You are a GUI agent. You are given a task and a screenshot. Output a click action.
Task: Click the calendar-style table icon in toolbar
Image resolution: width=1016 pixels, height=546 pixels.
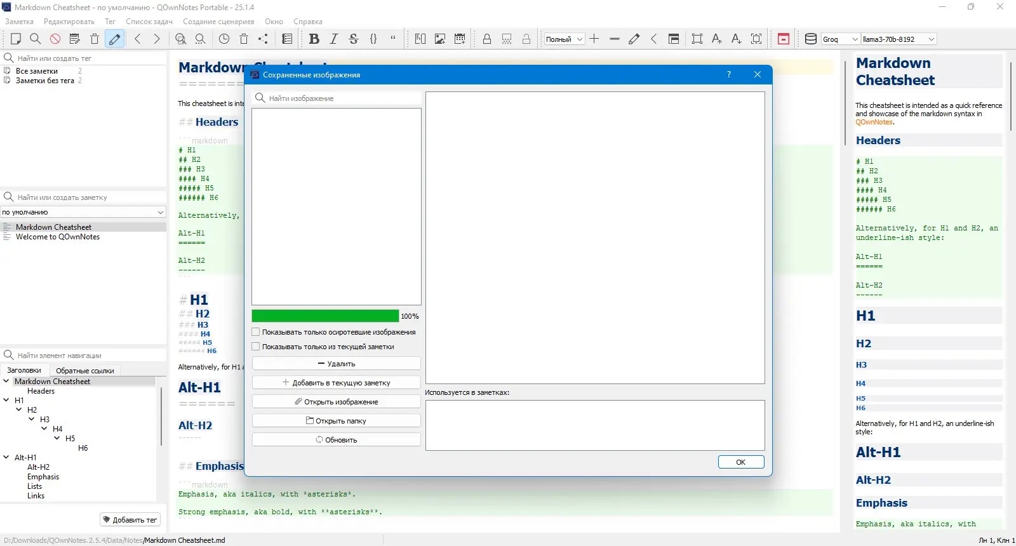point(460,39)
